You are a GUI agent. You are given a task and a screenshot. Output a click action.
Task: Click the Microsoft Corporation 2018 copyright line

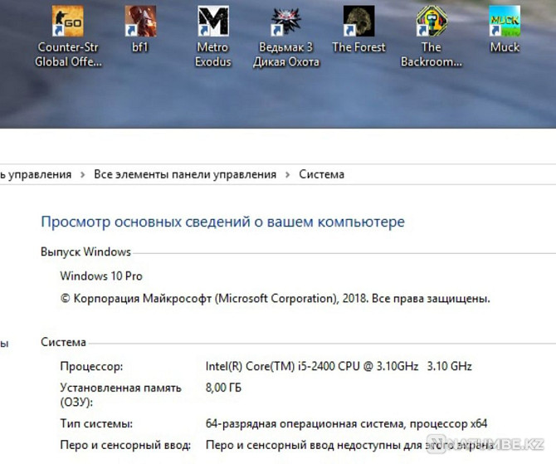(276, 299)
